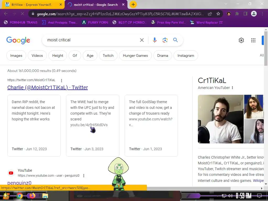Launch Firefox from the taskbar
This screenshot has height=201, width=268.
(32, 196)
